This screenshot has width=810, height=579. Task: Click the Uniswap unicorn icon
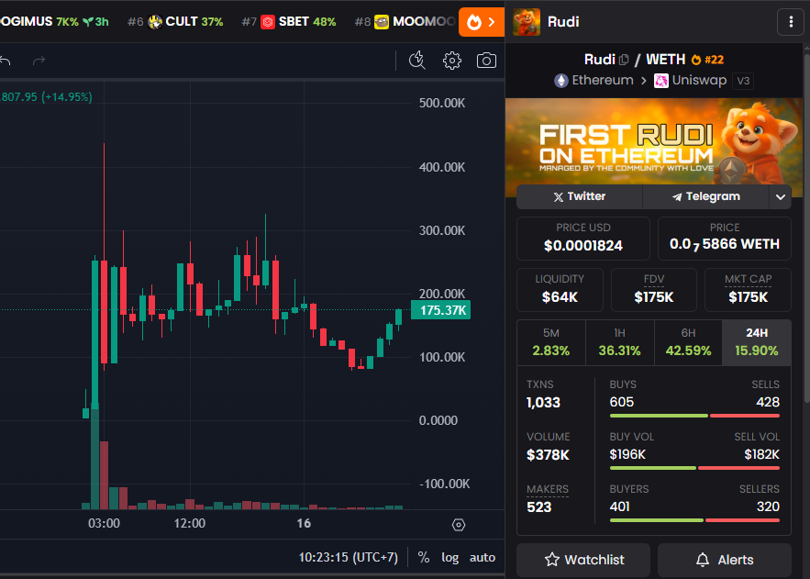(x=660, y=81)
